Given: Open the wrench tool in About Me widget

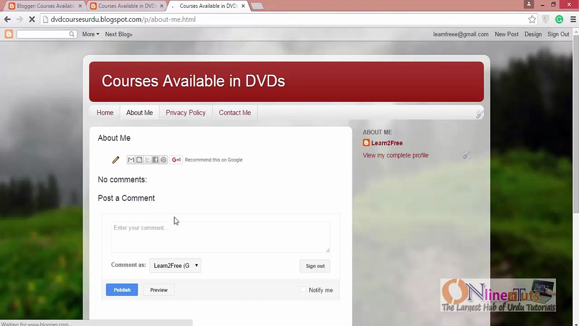Looking at the screenshot, I should (x=466, y=155).
